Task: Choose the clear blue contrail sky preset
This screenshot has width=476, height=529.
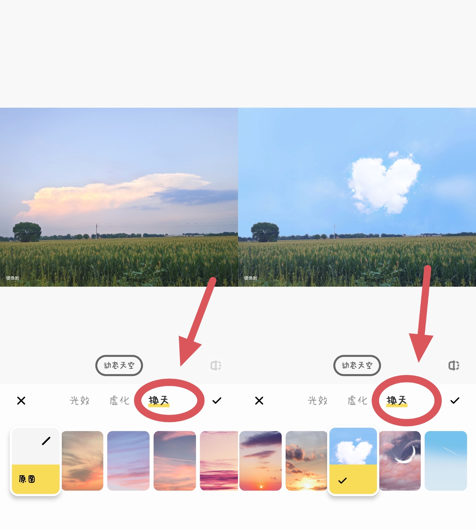Action: point(446,461)
